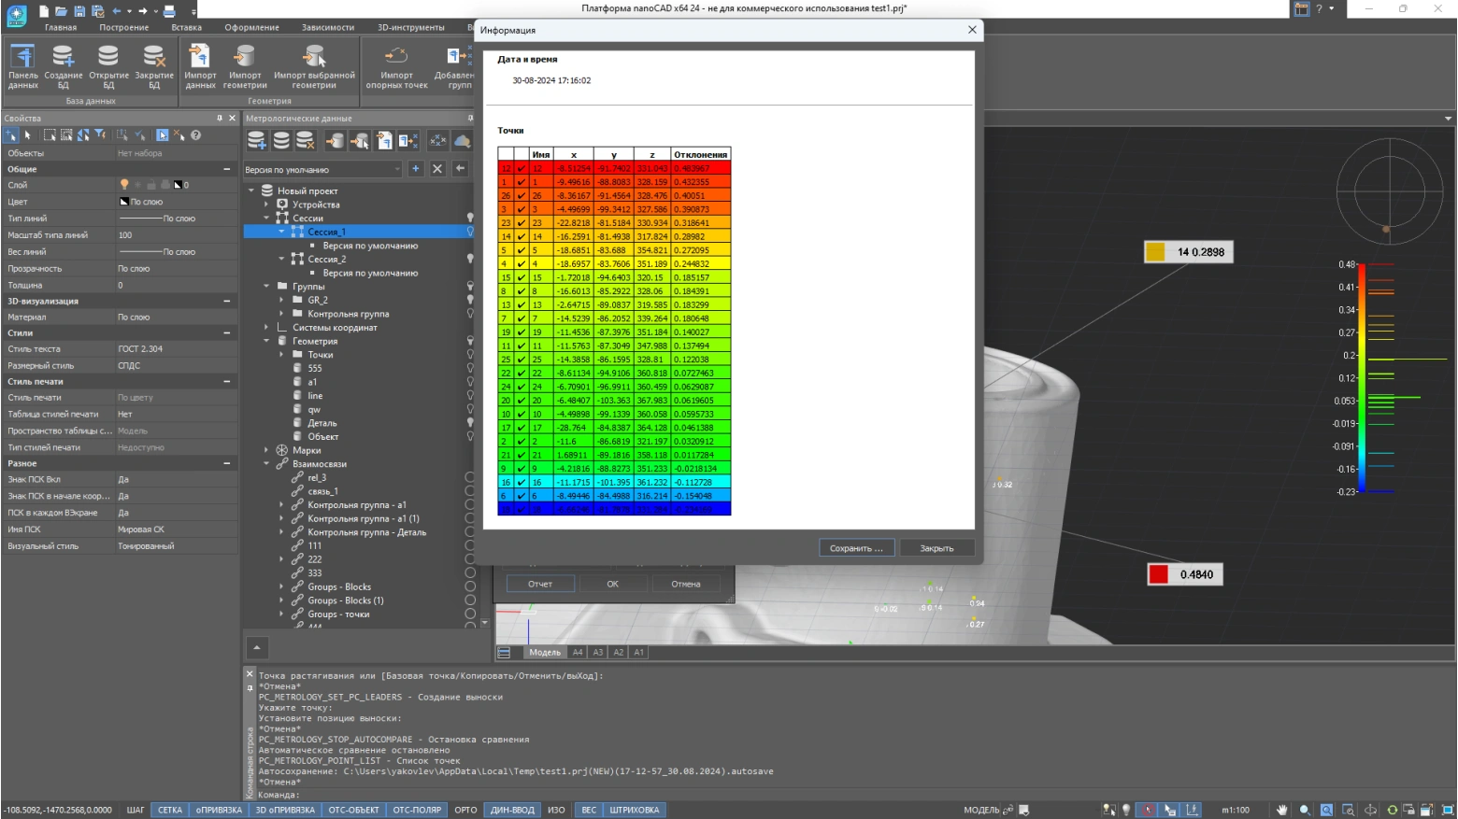Select the radio circle next to rel_3
This screenshot has width=1458, height=819.
click(470, 477)
